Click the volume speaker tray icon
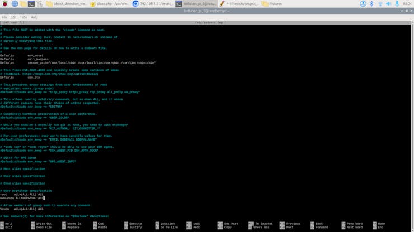The image size is (414, 232). tap(388, 4)
